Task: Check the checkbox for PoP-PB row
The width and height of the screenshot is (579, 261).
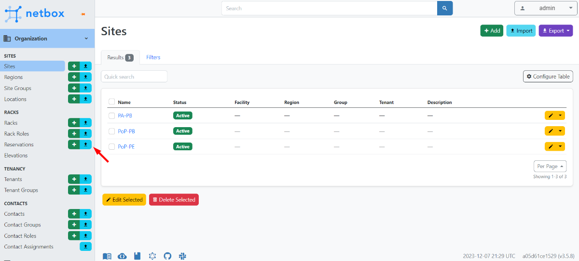Action: [x=112, y=131]
